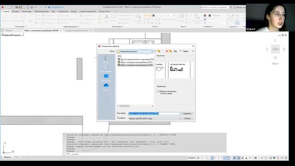
Task: Toggle object snap in status bar
Action: [229, 158]
